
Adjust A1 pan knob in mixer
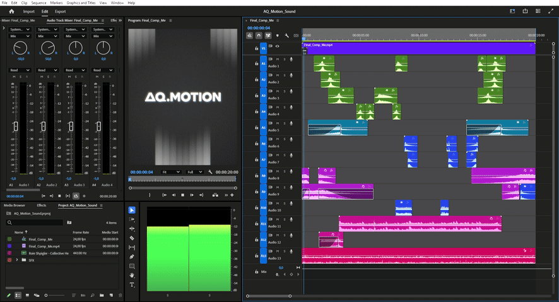point(20,48)
